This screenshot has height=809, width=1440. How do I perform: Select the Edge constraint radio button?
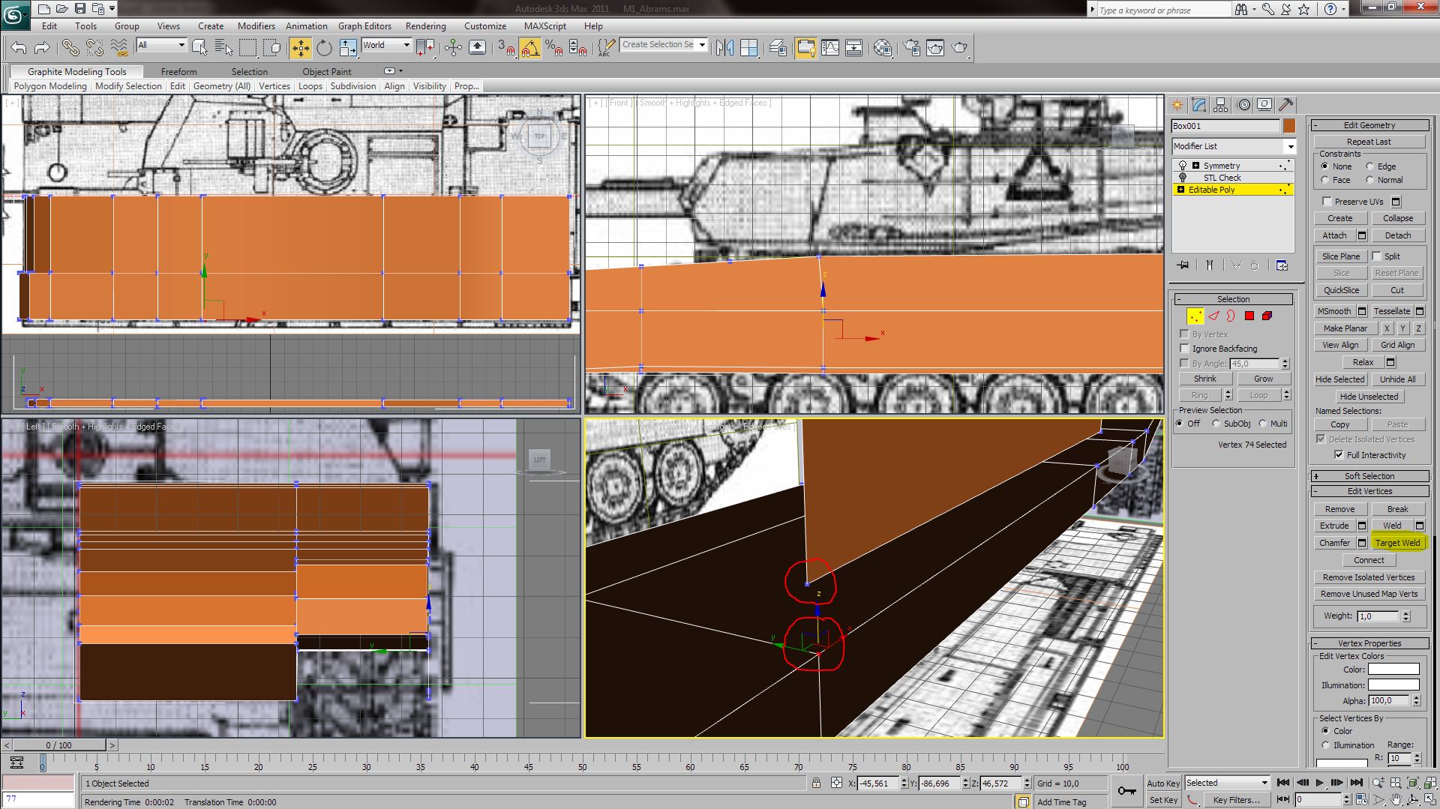coord(1369,166)
